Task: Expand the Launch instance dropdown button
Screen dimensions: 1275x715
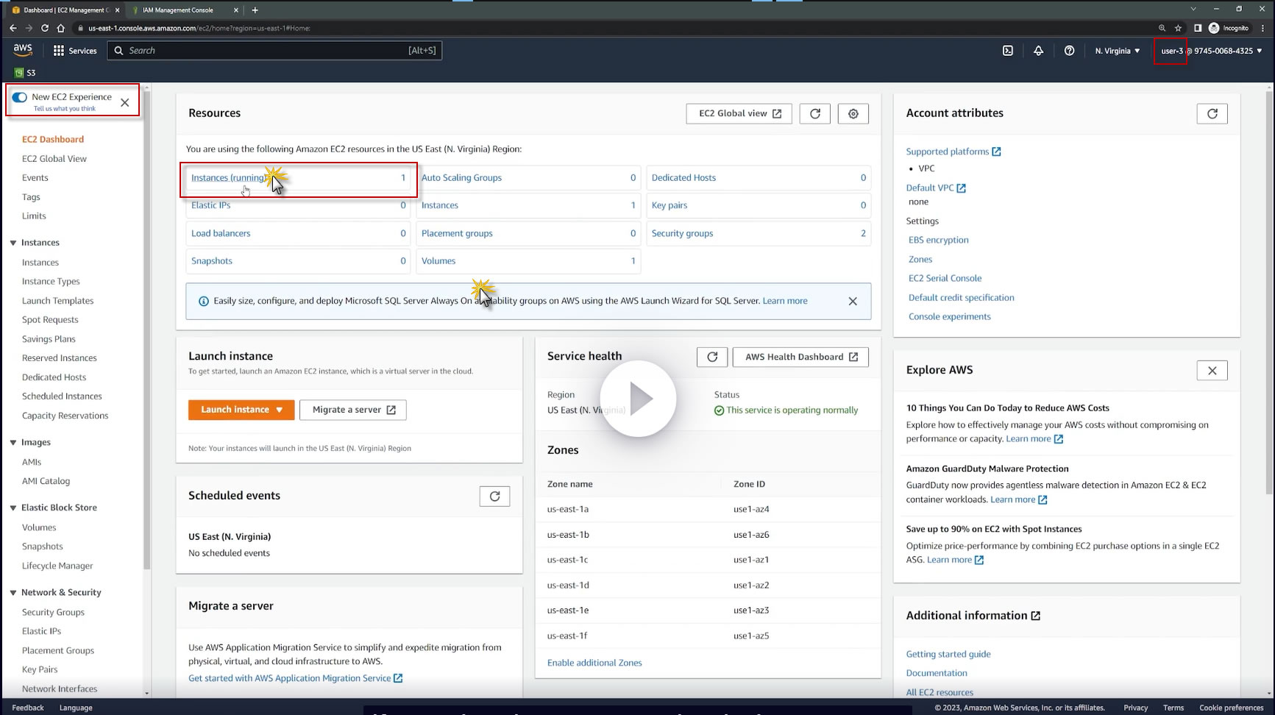Action: 280,410
